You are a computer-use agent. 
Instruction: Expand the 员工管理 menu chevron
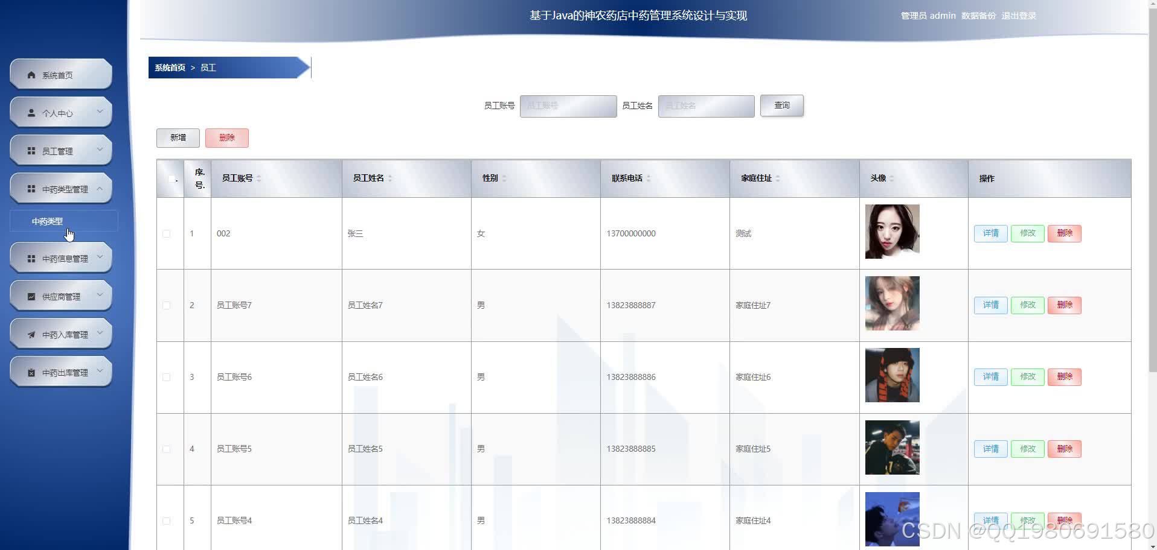[100, 150]
